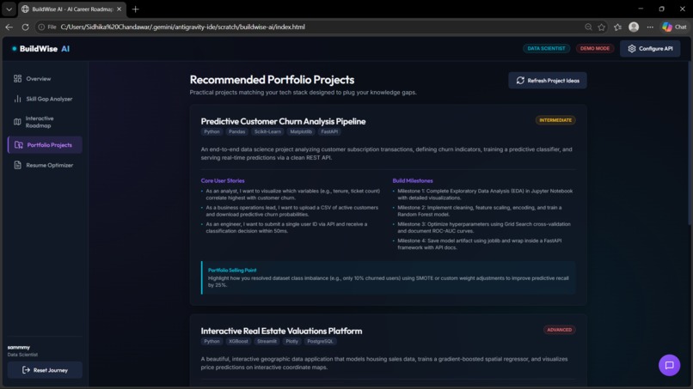Click Refresh Project Ideas button
This screenshot has width=693, height=389.
pyautogui.click(x=547, y=81)
